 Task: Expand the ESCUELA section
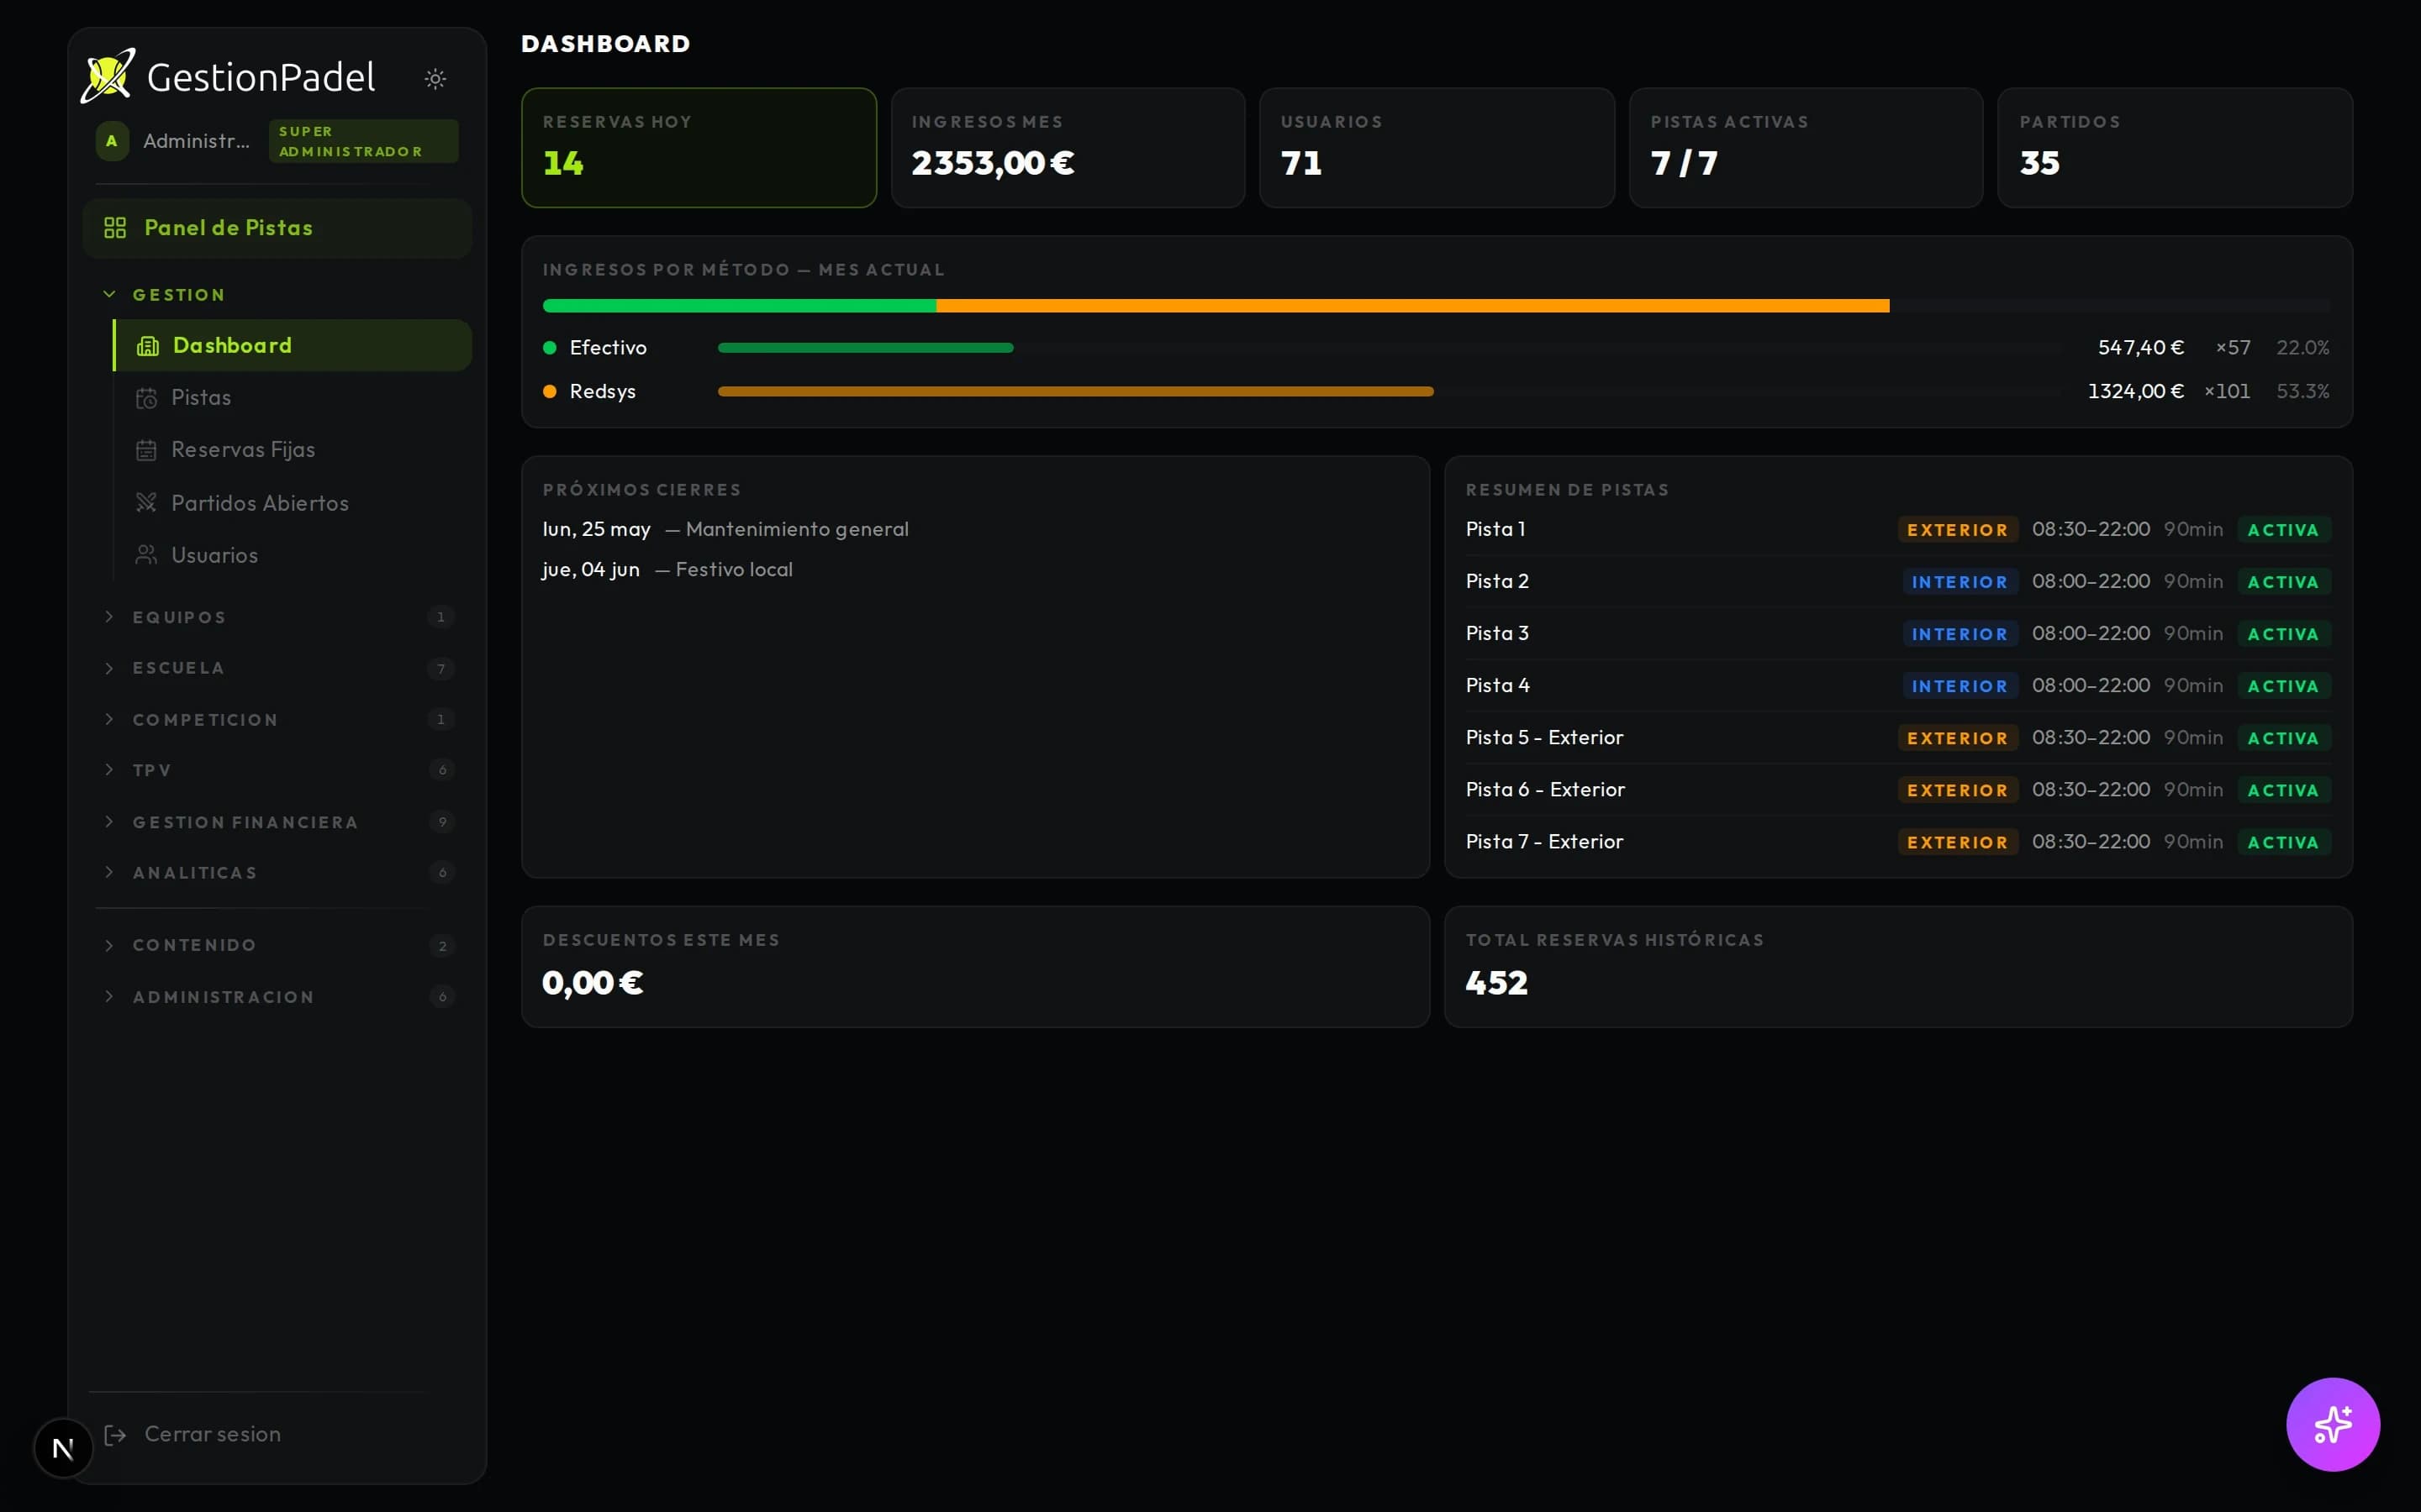tap(277, 668)
